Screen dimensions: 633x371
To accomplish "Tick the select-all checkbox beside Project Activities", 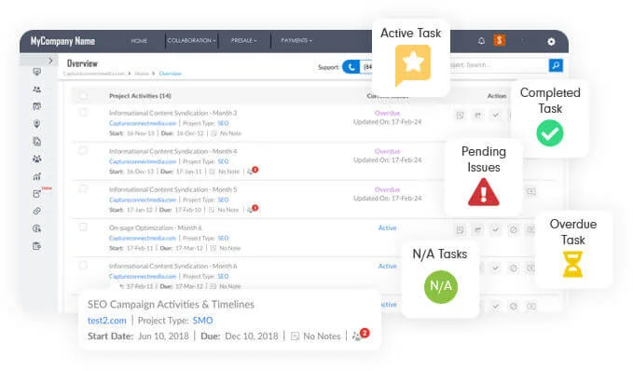I will click(83, 96).
